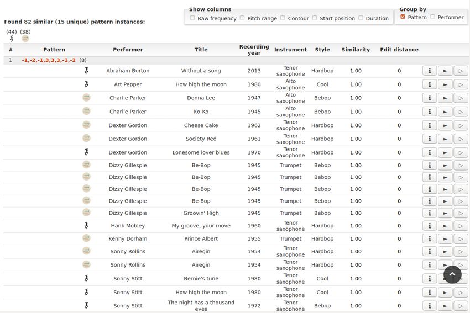Play Donna Lee with the solid play button

[x=445, y=98]
